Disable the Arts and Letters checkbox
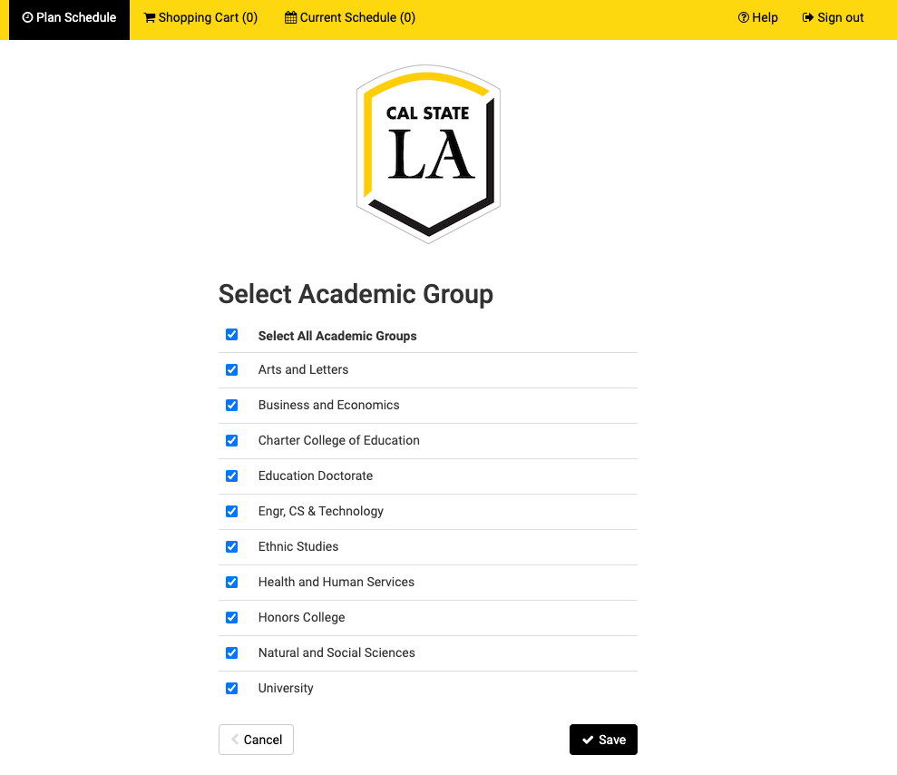This screenshot has height=775, width=897. click(x=232, y=369)
